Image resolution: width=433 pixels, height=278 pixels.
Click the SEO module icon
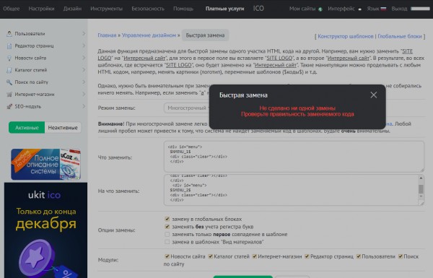pos(9,107)
